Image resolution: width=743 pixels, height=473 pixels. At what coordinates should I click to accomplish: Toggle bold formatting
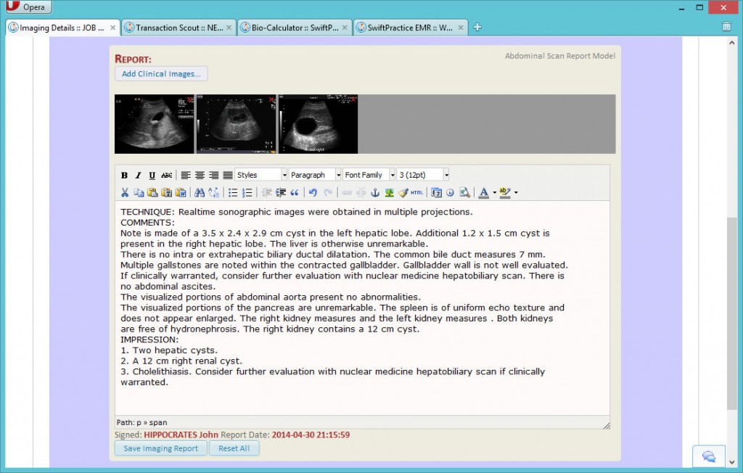(124, 175)
